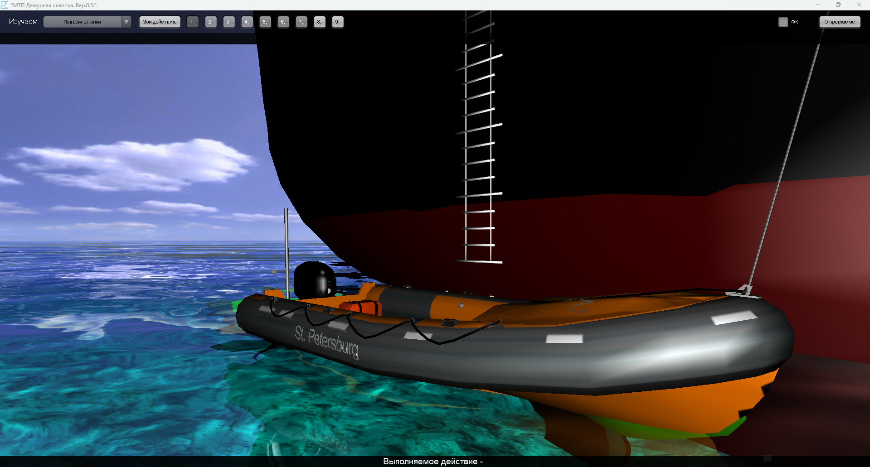Screen dimensions: 870x467
Task: Pick action step 8 button
Action: click(x=320, y=22)
